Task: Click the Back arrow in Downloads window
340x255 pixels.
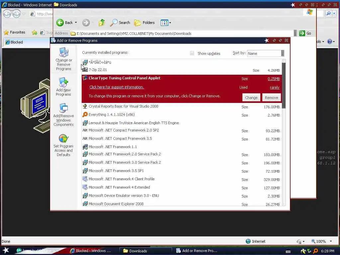Action: point(60,23)
